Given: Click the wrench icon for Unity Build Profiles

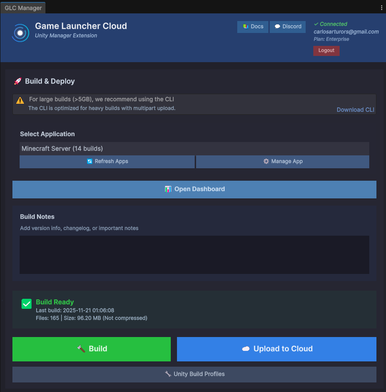Looking at the screenshot, I should (168, 374).
